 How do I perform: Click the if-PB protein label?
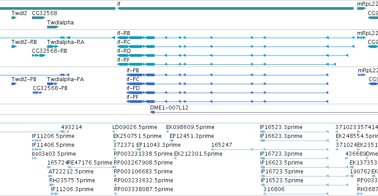[133, 71]
